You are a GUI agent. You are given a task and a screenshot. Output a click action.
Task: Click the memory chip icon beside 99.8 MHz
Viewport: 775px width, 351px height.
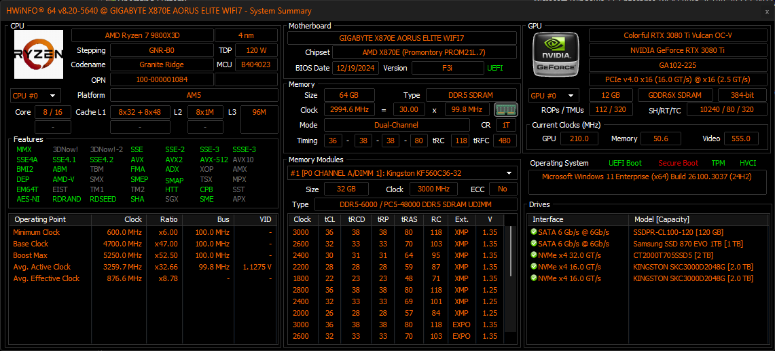click(505, 110)
